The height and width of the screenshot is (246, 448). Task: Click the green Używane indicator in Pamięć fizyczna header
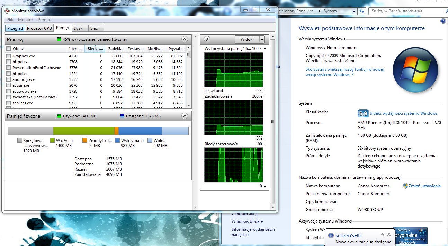click(x=60, y=116)
